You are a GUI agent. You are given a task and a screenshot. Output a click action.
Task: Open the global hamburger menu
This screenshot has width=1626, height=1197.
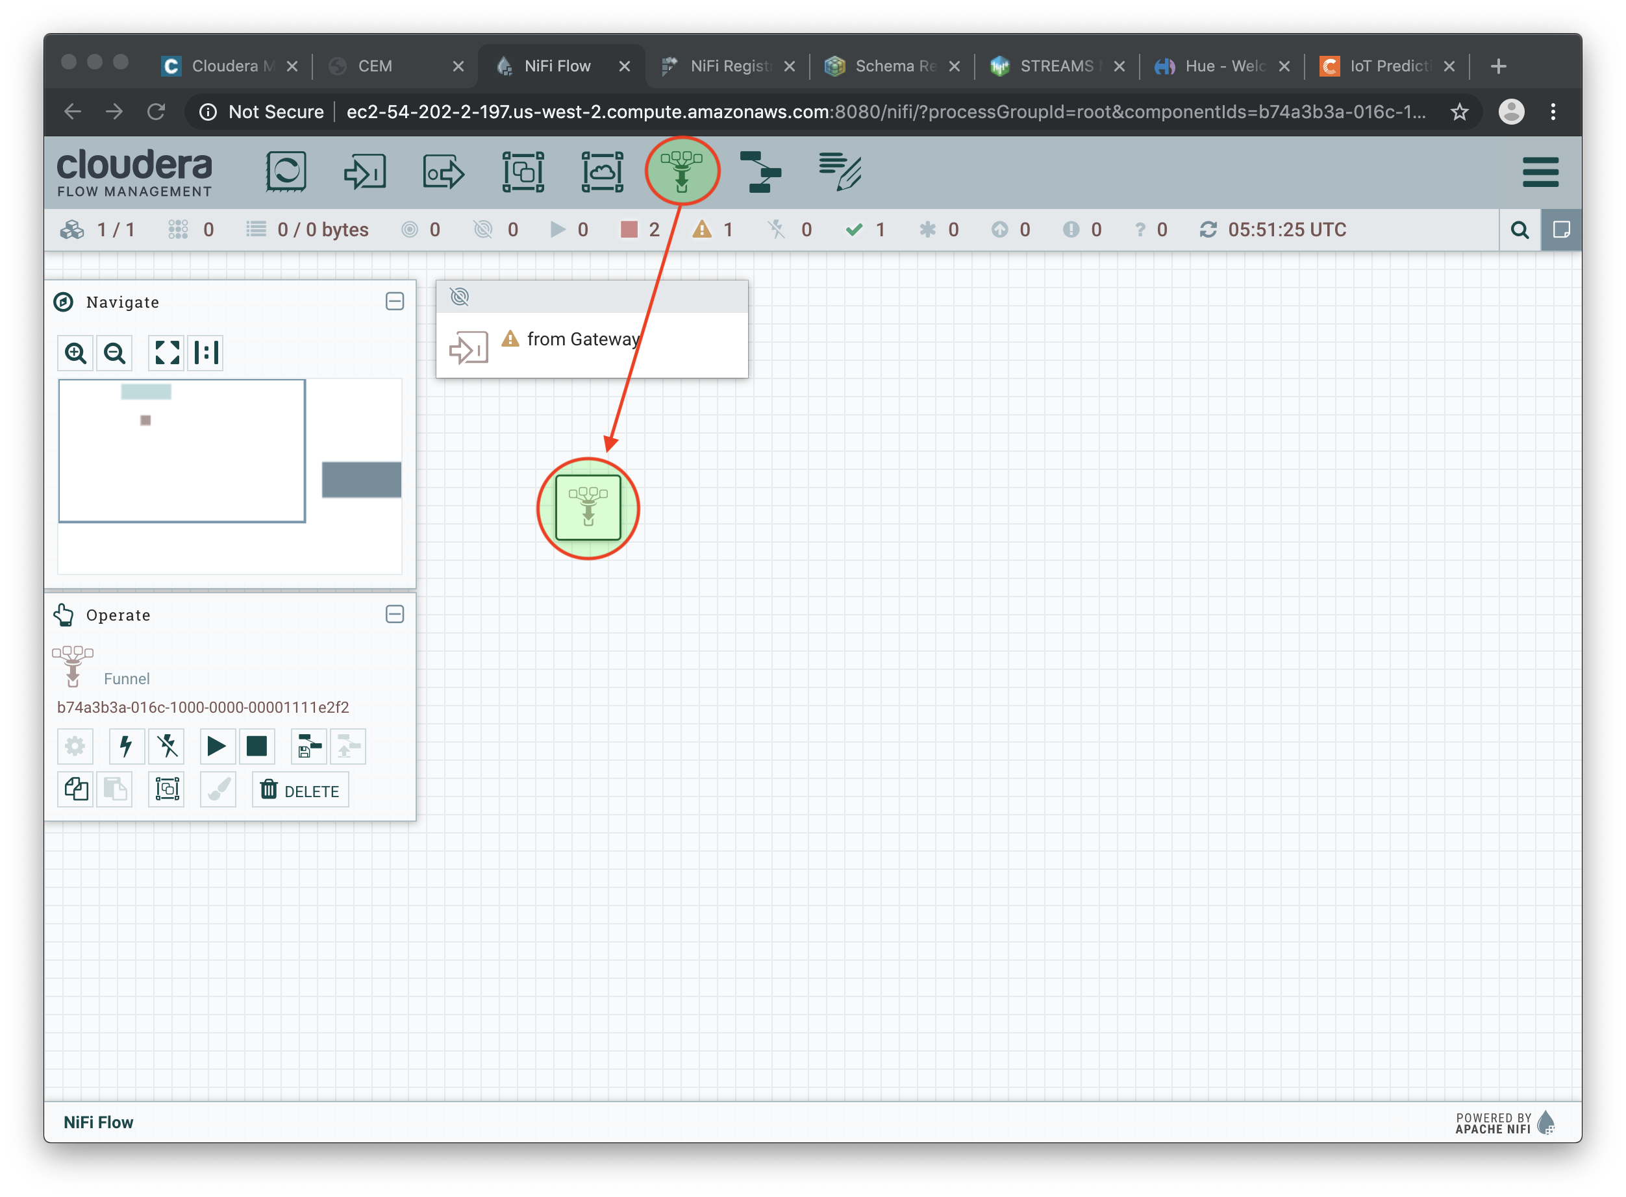(1540, 172)
